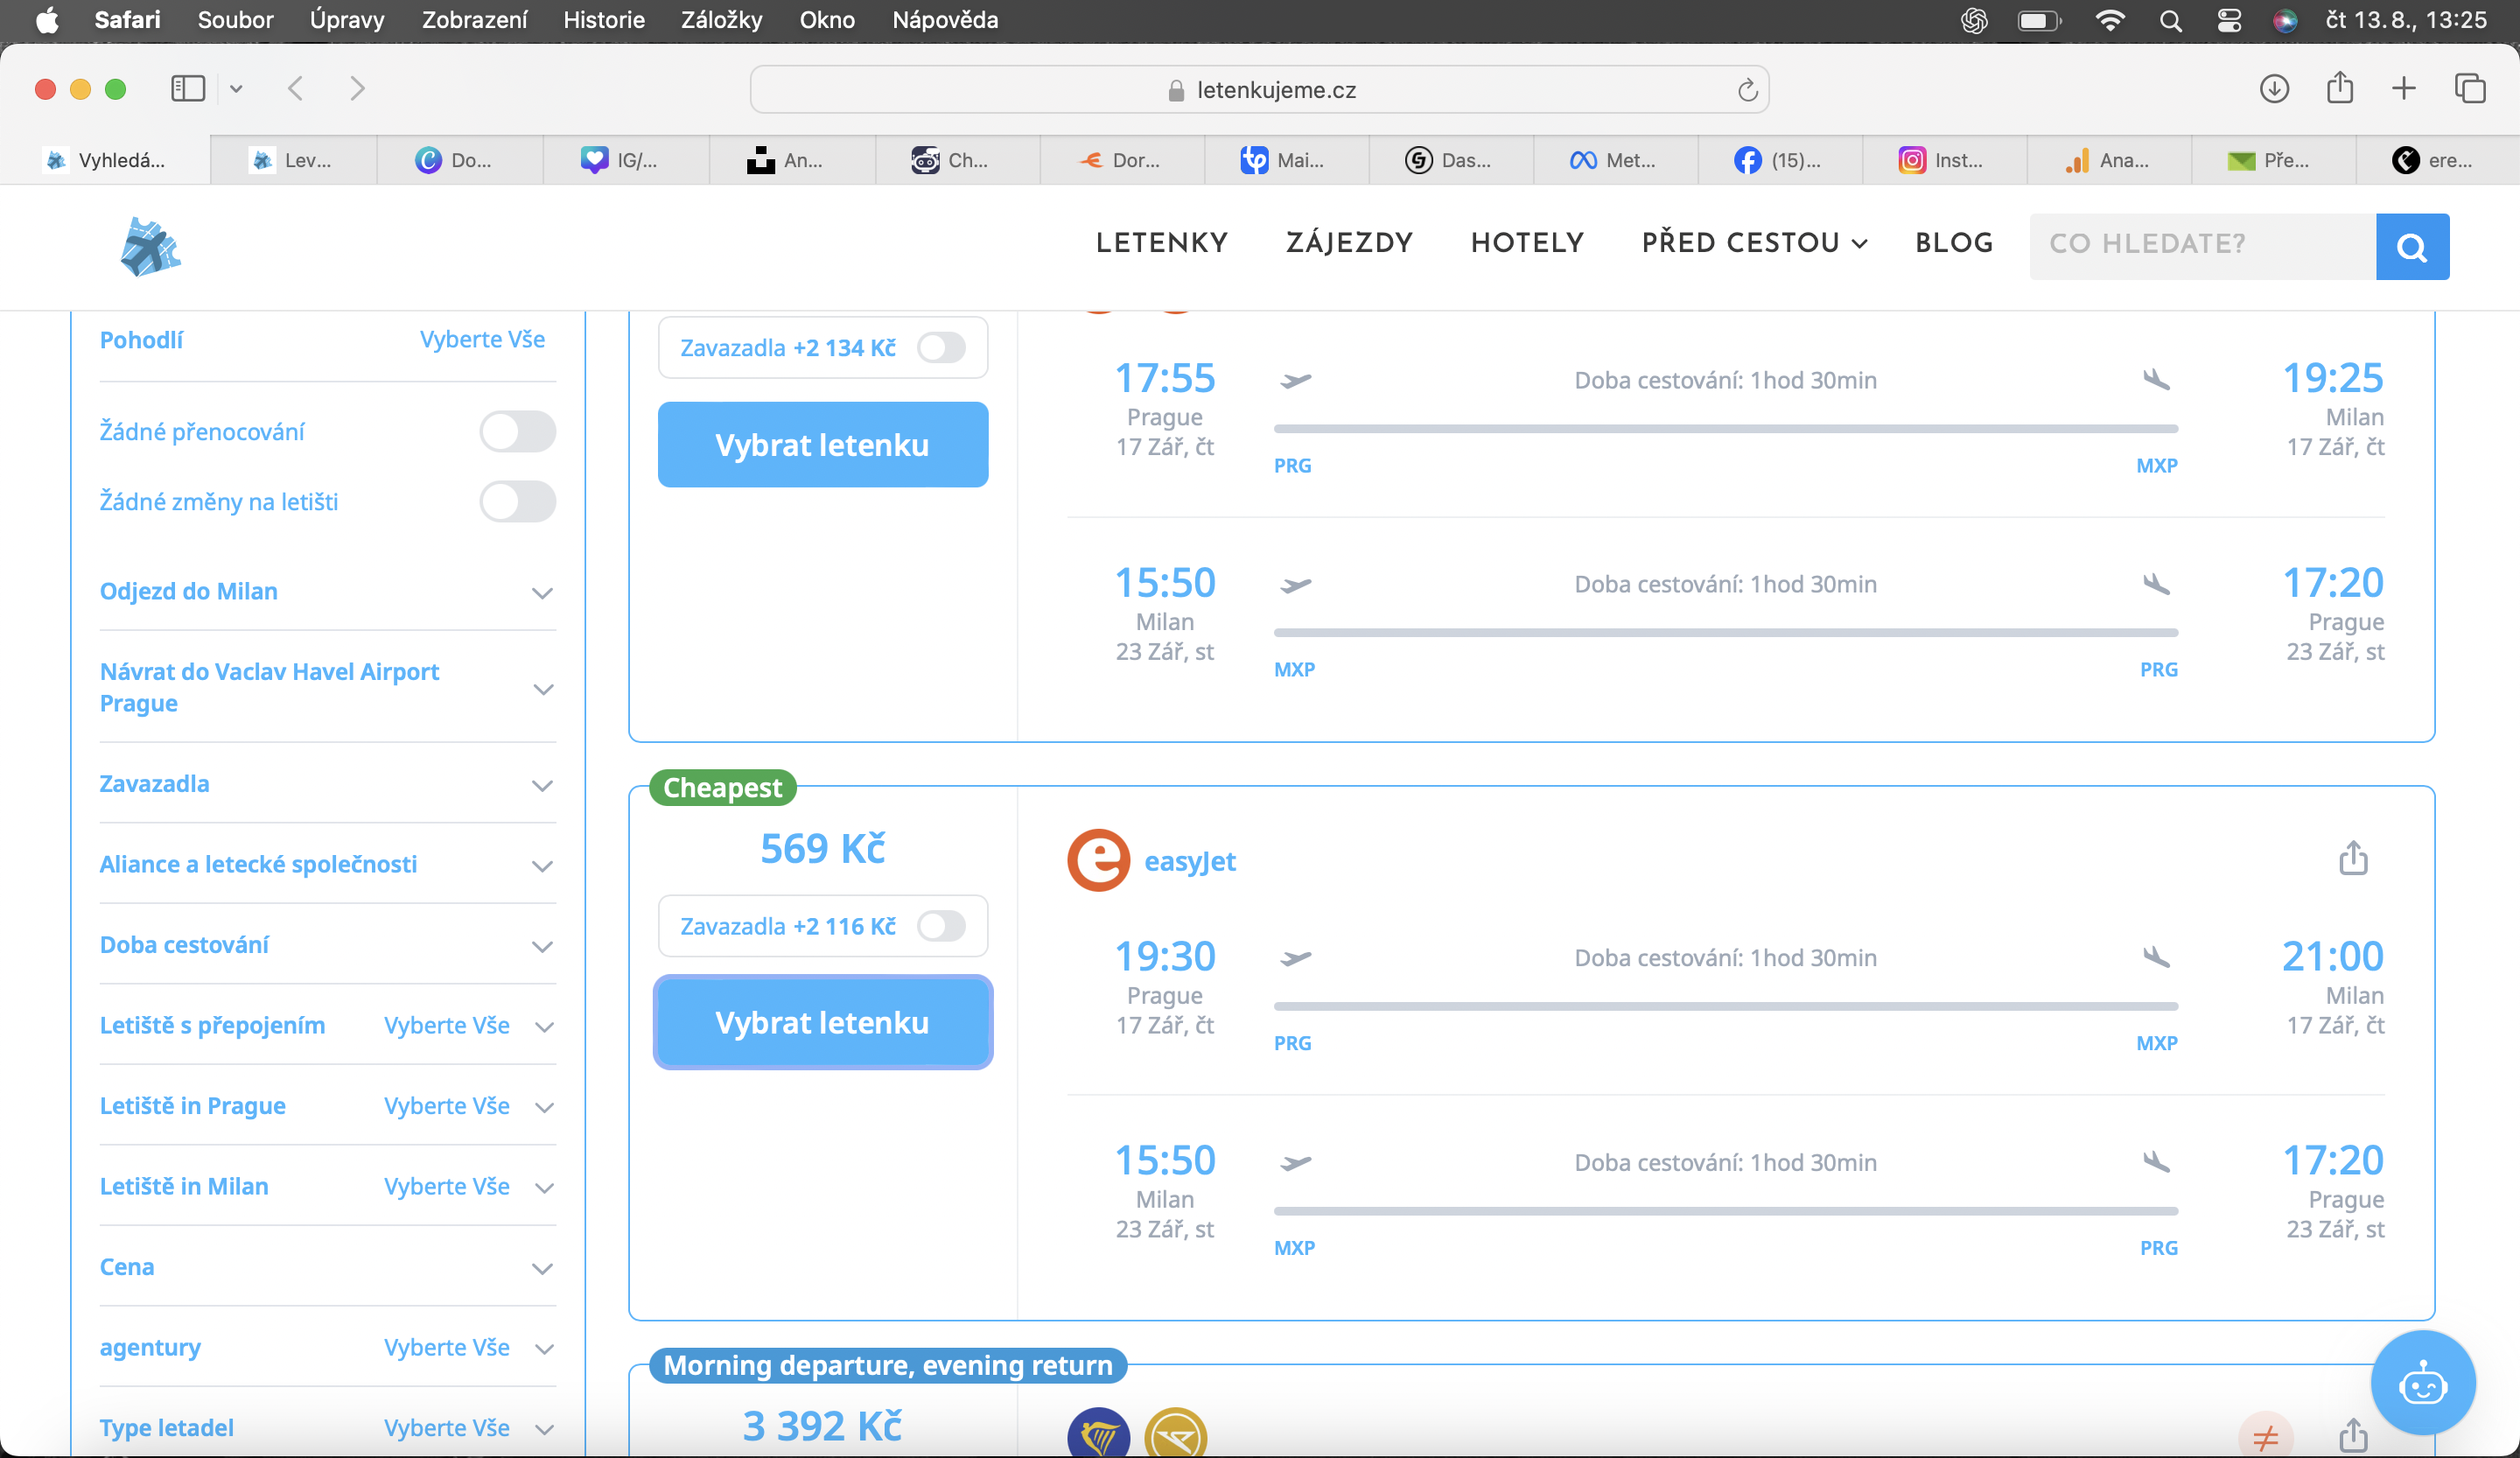This screenshot has height=1458, width=2520.
Task: Open the sidebar options dropdown arrow
Action: point(236,89)
